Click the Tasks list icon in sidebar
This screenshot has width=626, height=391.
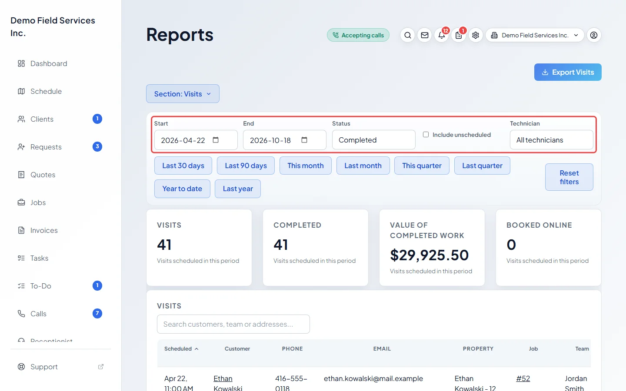pos(21,258)
